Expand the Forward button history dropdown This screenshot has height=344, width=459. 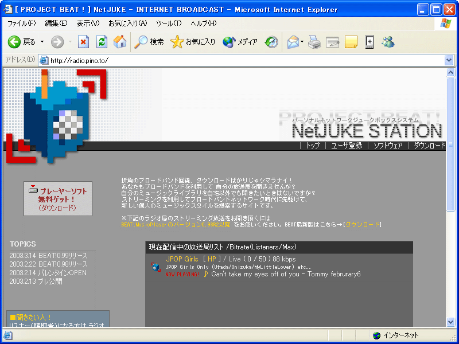coord(70,42)
